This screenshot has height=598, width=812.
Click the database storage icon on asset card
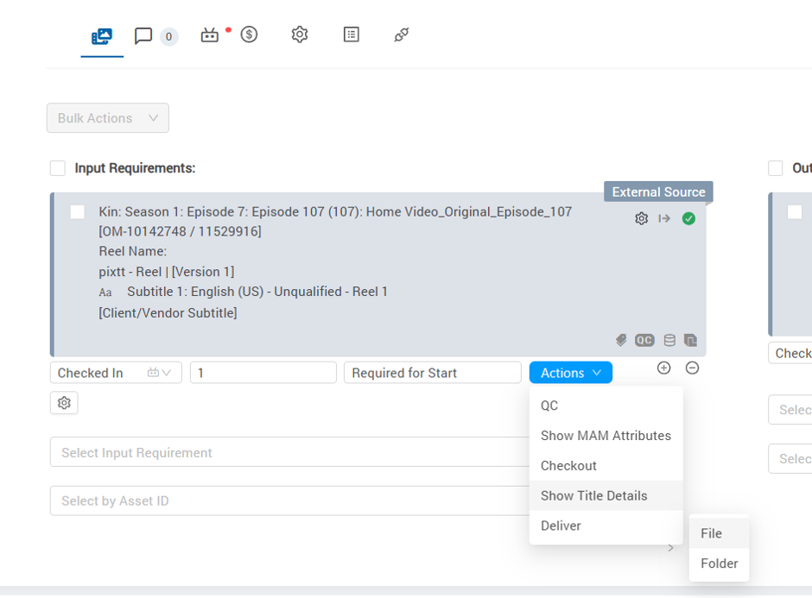pyautogui.click(x=669, y=340)
